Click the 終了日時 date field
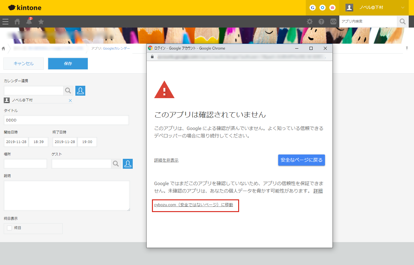The height and width of the screenshot is (265, 414). [x=65, y=142]
